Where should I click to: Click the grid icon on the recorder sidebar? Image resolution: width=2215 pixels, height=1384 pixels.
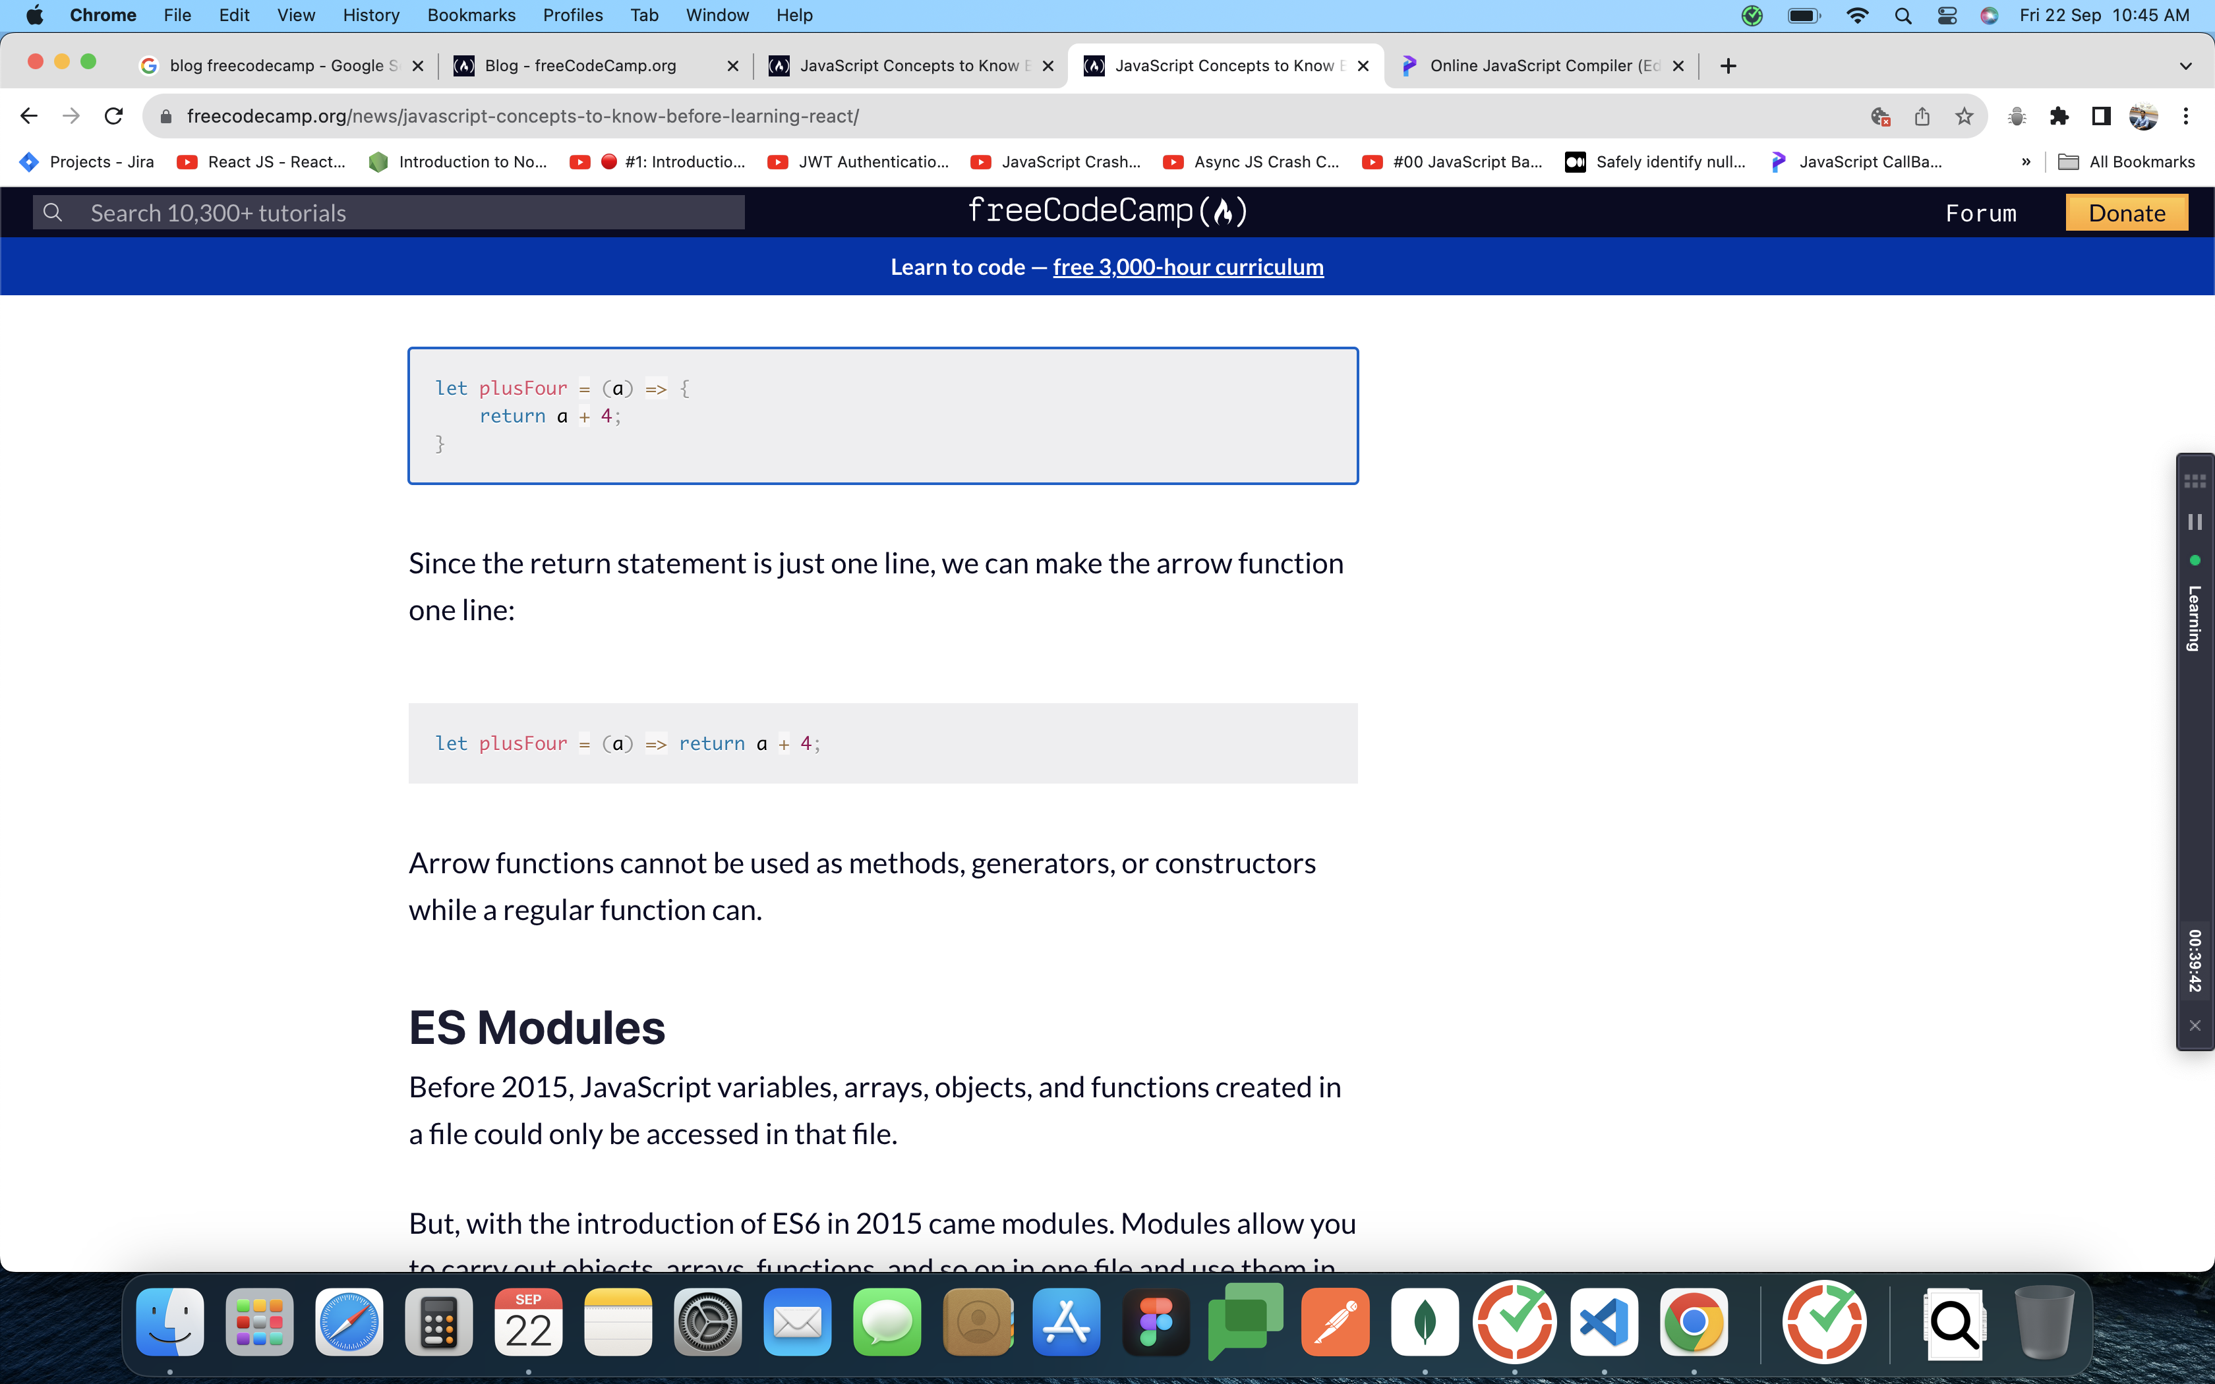(x=2195, y=480)
